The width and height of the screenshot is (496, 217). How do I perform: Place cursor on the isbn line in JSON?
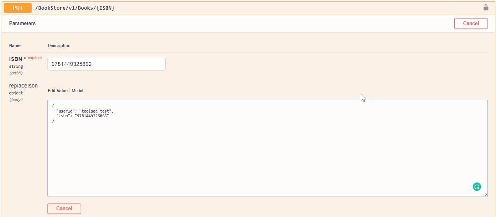83,116
